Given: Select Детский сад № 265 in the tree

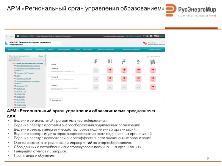Looking at the screenshot, I should tap(24, 79).
